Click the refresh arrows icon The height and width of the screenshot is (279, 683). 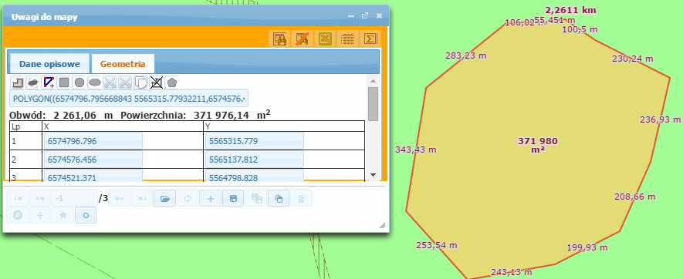tap(188, 199)
